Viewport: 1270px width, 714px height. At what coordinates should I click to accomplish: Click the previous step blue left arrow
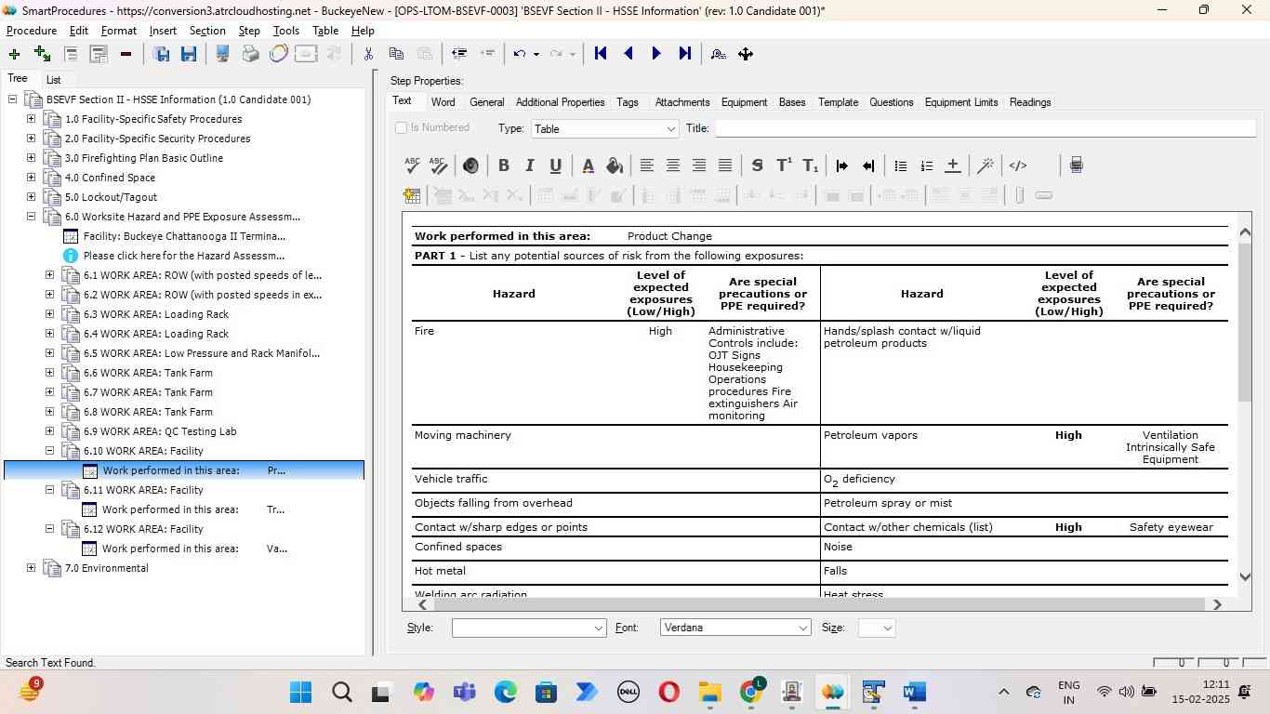coord(628,54)
